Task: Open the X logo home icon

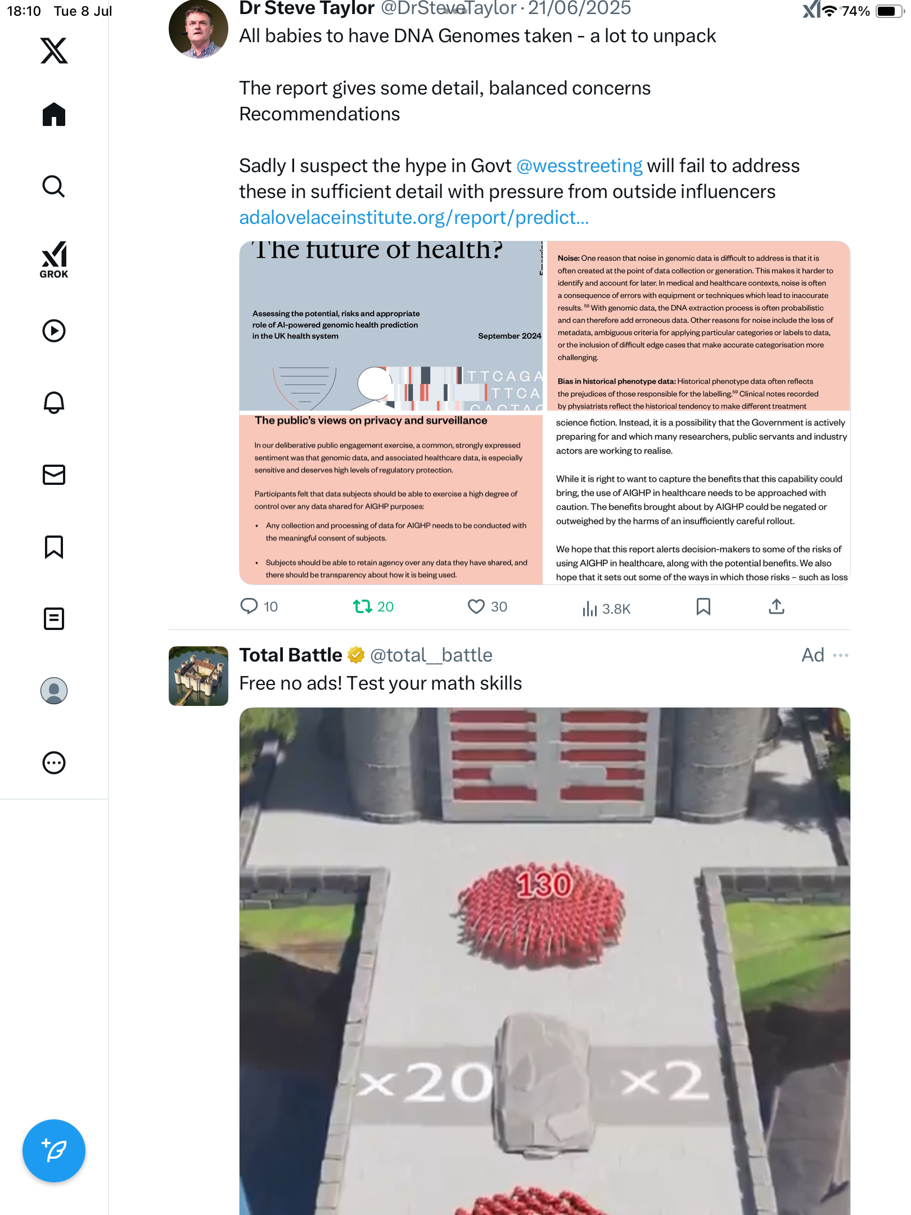Action: [x=54, y=51]
